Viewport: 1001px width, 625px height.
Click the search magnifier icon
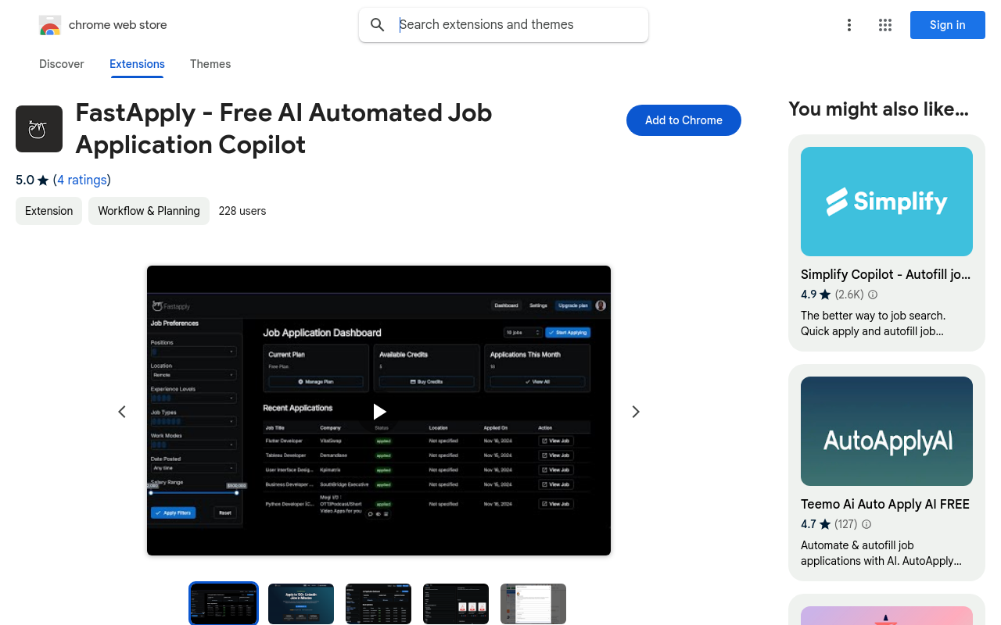(x=378, y=24)
